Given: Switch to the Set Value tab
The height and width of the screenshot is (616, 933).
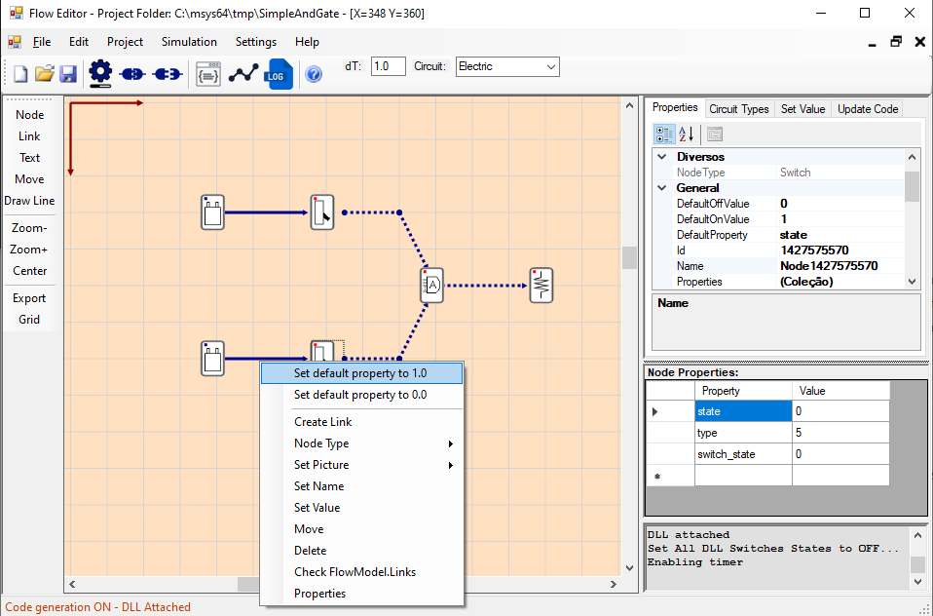Looking at the screenshot, I should (802, 109).
